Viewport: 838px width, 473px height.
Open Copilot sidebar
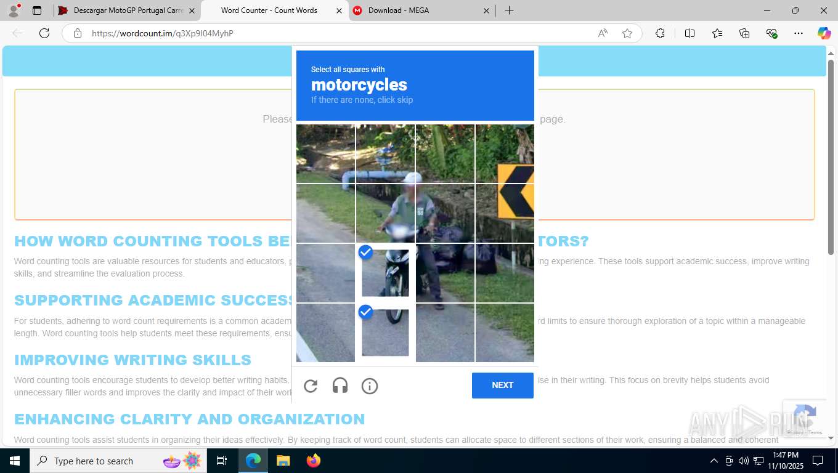(824, 33)
